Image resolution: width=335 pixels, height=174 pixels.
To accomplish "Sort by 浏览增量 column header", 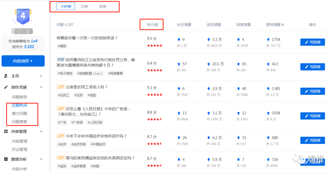I will (214, 25).
